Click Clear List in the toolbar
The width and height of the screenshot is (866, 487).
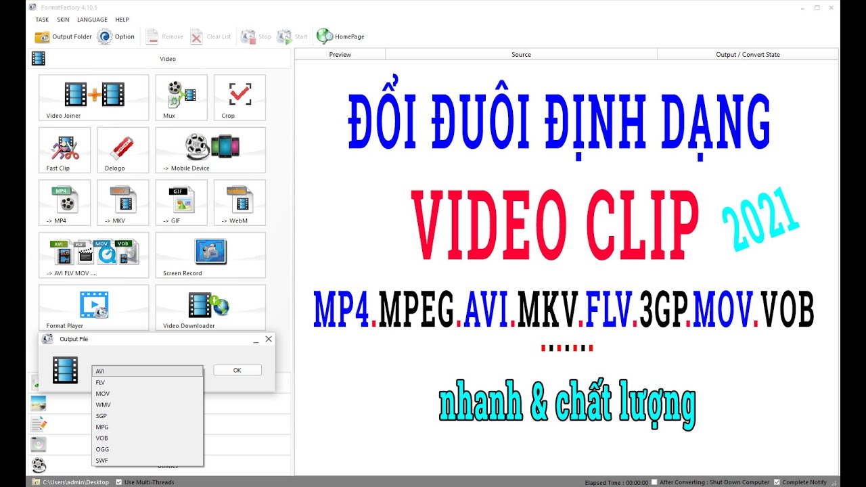tap(210, 37)
